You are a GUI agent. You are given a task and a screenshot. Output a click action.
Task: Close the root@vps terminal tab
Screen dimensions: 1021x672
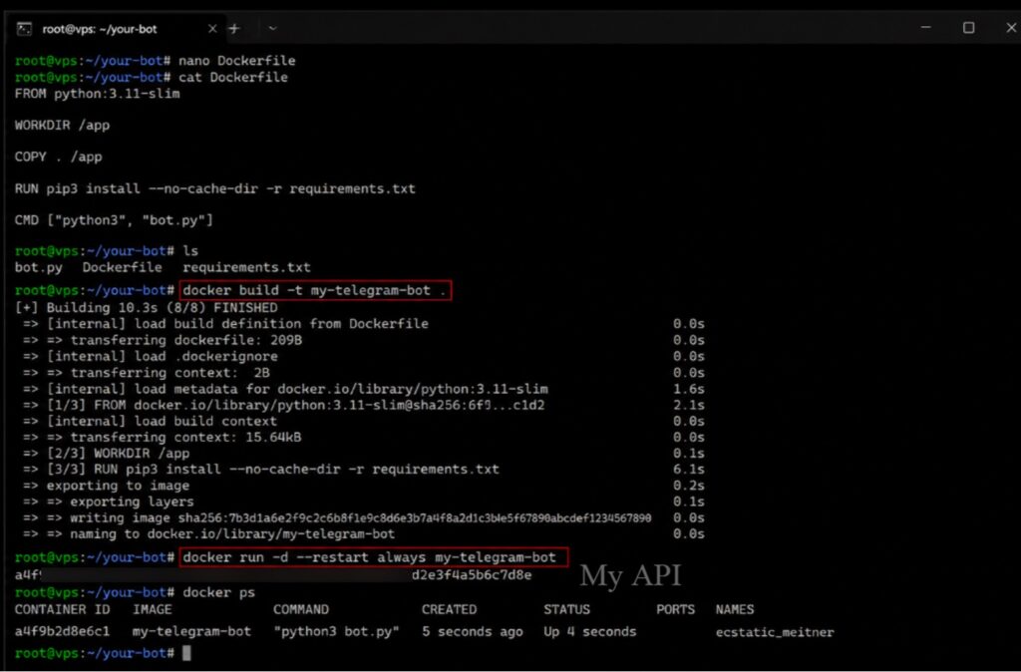[x=212, y=29]
